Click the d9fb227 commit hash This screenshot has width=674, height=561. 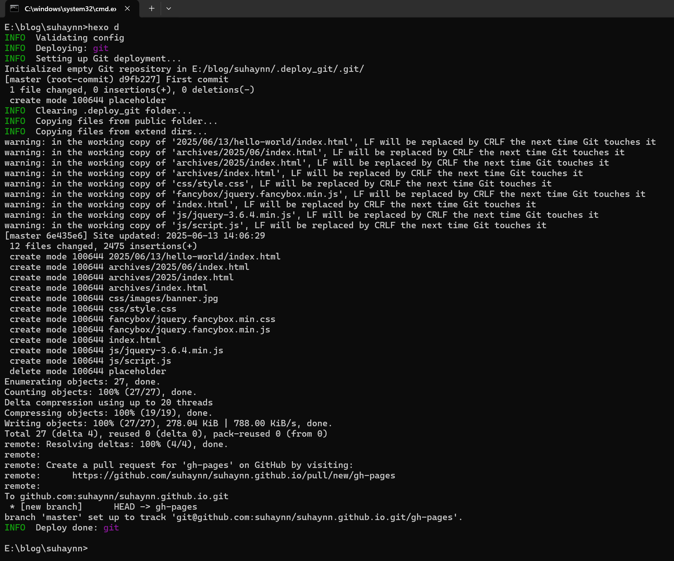(137, 79)
